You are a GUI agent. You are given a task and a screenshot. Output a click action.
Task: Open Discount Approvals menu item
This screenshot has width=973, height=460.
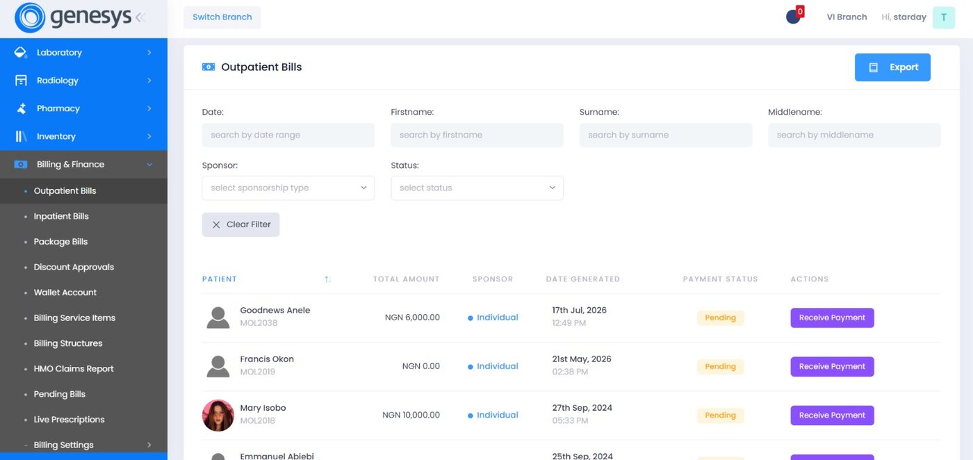(83, 267)
